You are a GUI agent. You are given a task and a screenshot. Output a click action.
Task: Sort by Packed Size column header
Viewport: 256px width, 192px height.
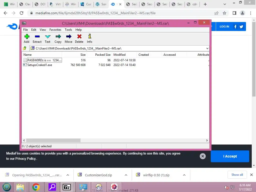[99, 55]
